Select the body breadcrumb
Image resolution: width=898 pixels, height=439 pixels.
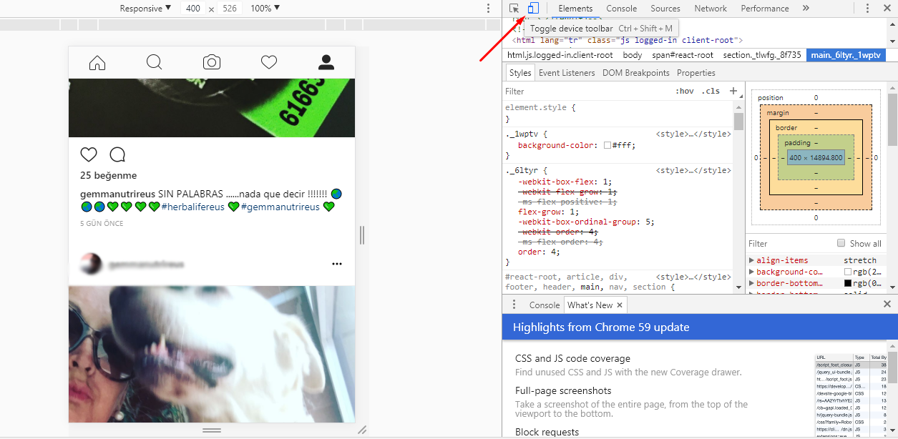[633, 55]
